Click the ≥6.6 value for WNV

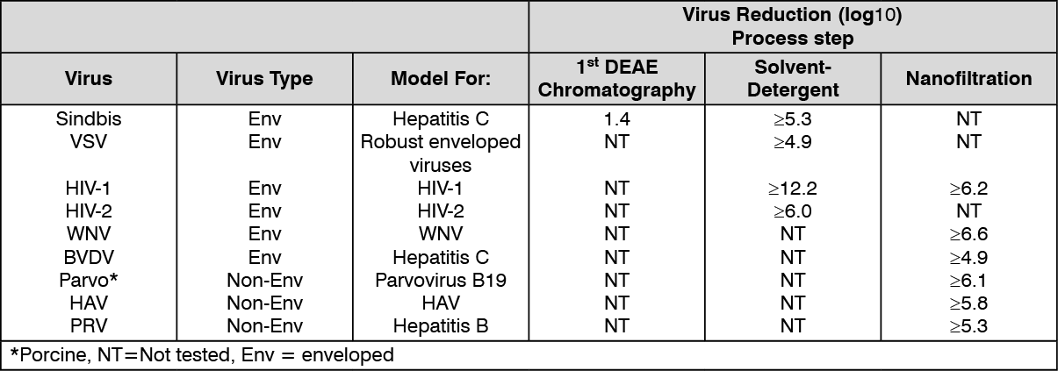pyautogui.click(x=968, y=234)
